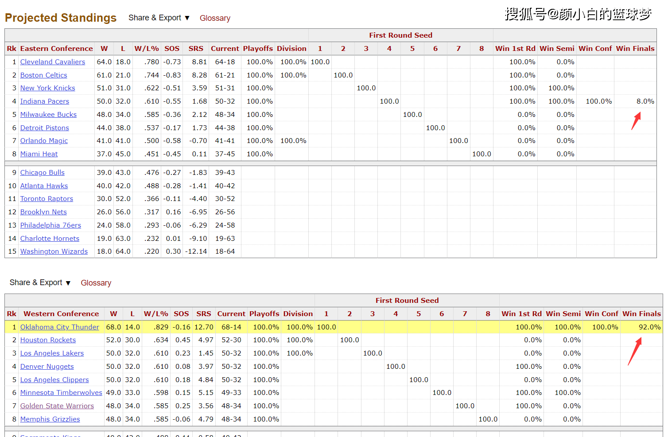Open the Glossary link beside Projected Standings
The image size is (668, 437).
coord(215,18)
